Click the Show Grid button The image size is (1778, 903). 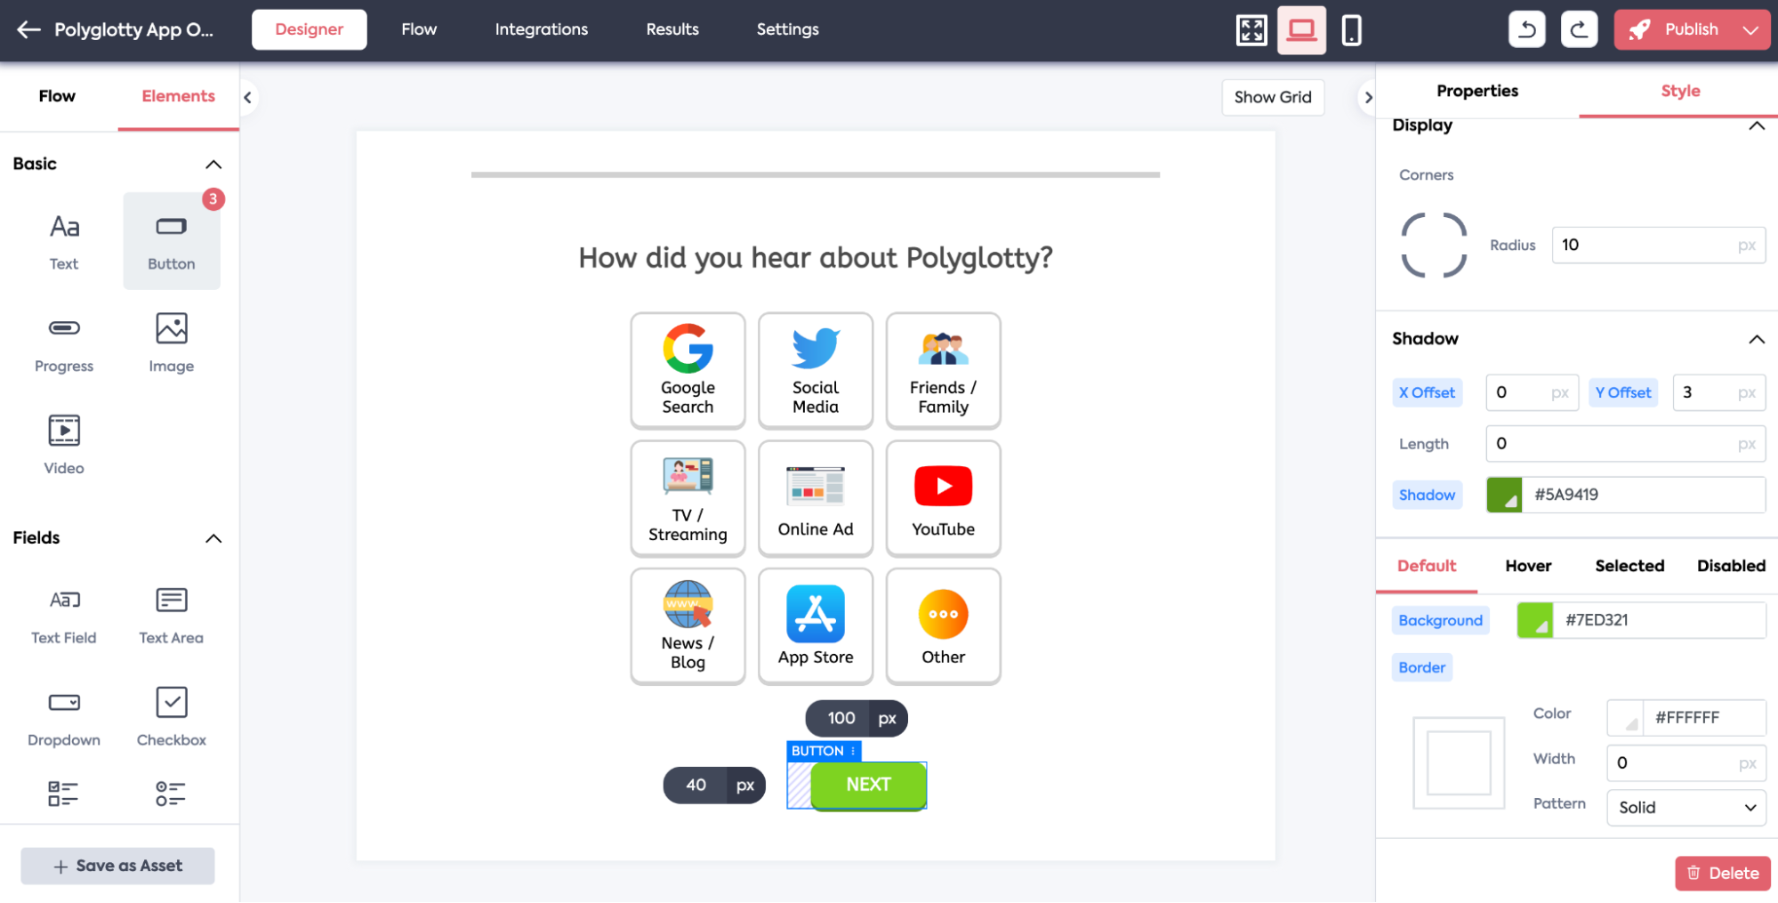[1273, 97]
